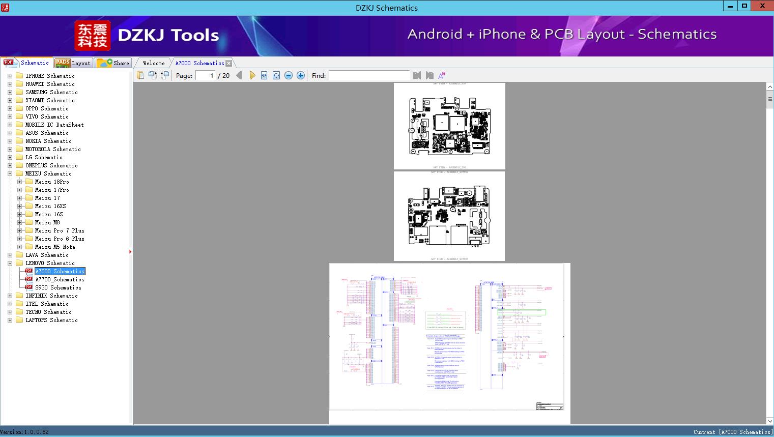774x437 pixels.
Task: Select the A7000 Schematics document tab
Action: [x=199, y=63]
